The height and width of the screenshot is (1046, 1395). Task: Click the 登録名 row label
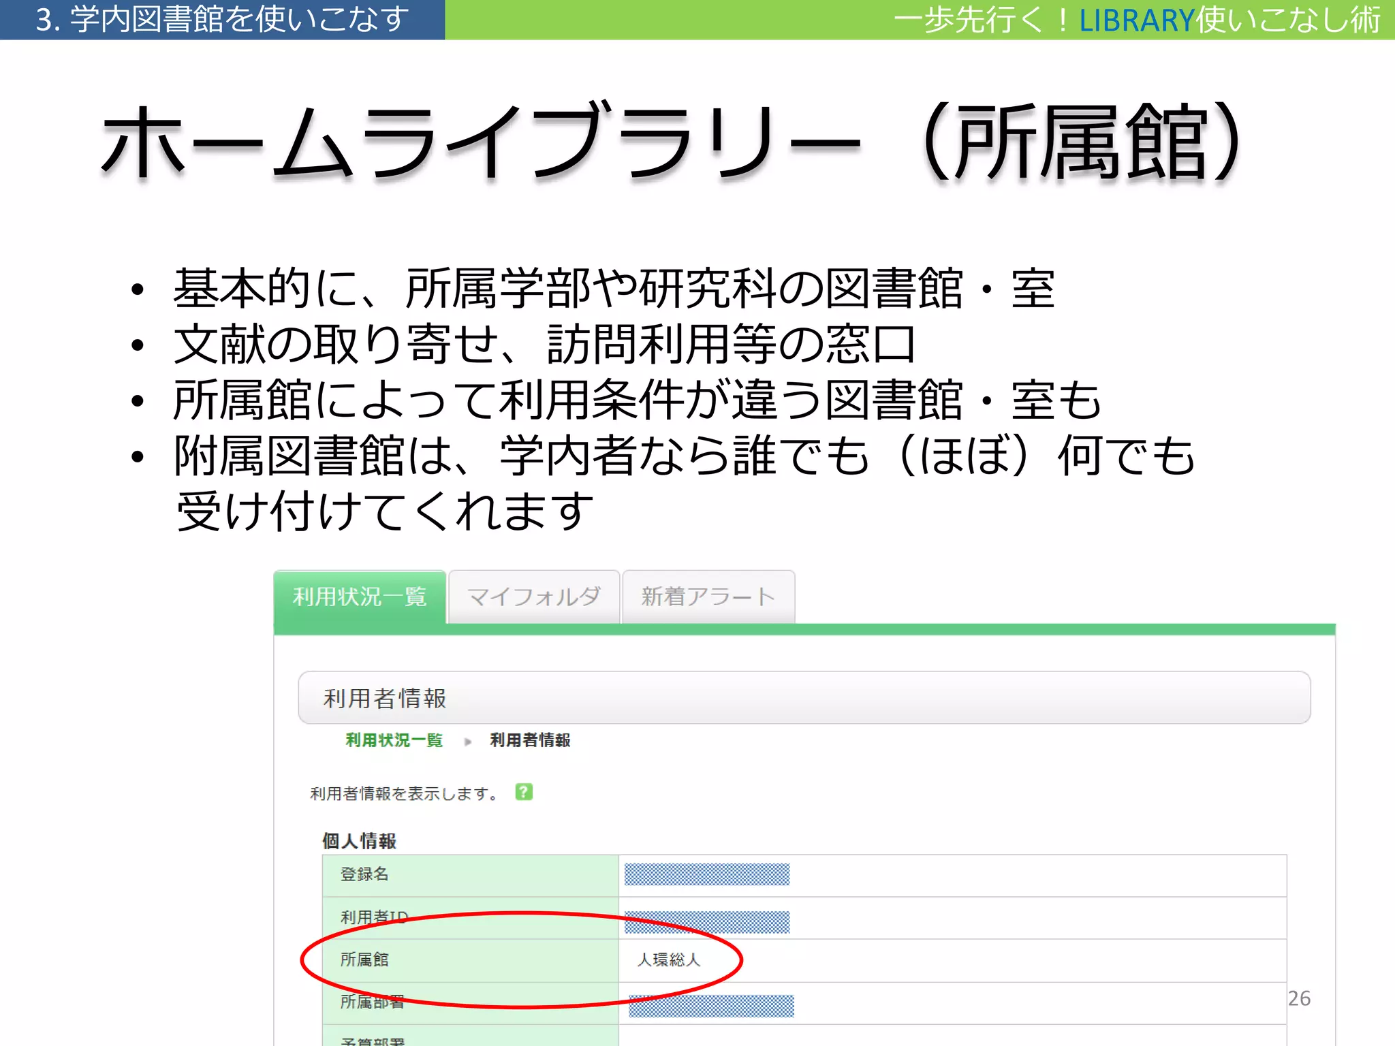click(x=364, y=874)
